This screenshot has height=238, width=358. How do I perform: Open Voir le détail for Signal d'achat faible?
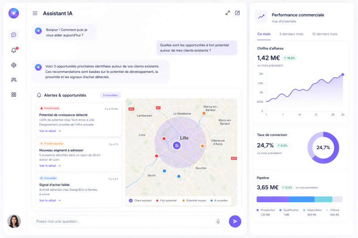[50, 200]
